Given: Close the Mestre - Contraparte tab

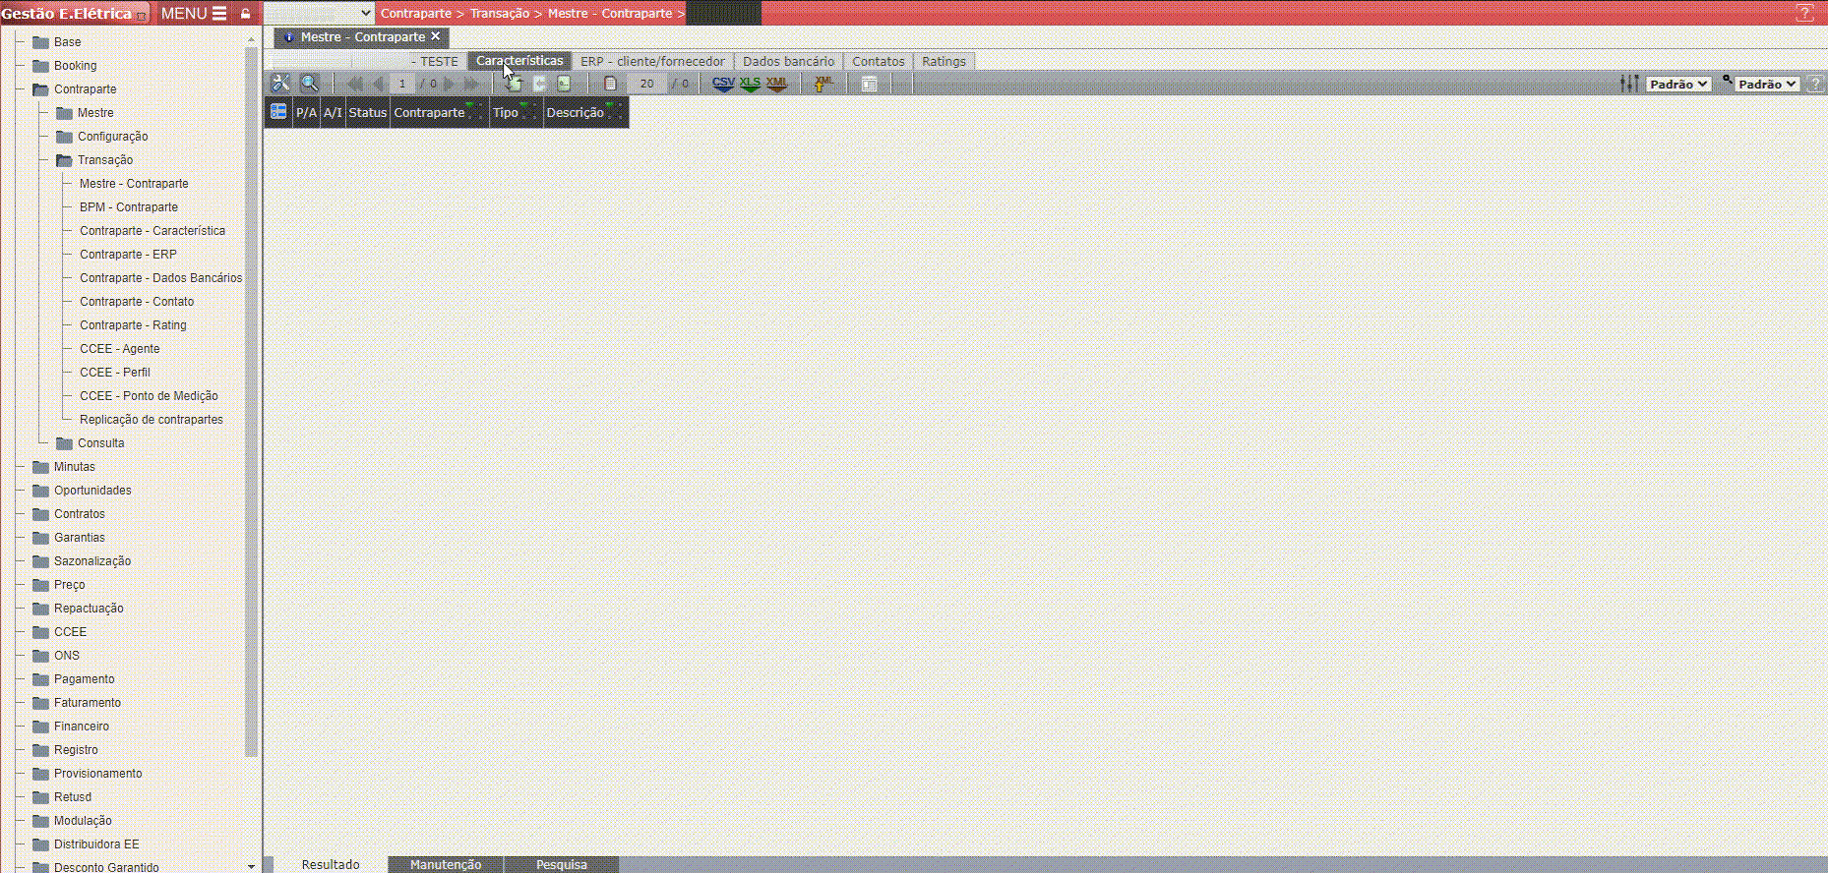Looking at the screenshot, I should point(436,36).
